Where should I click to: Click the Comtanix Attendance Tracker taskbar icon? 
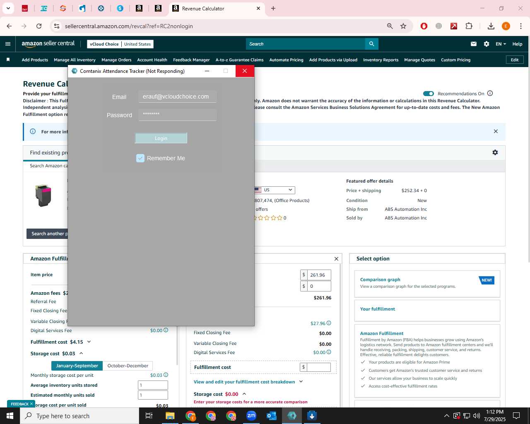pyautogui.click(x=292, y=416)
